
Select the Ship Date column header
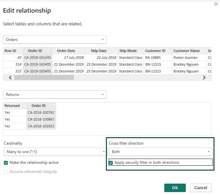click(101, 51)
